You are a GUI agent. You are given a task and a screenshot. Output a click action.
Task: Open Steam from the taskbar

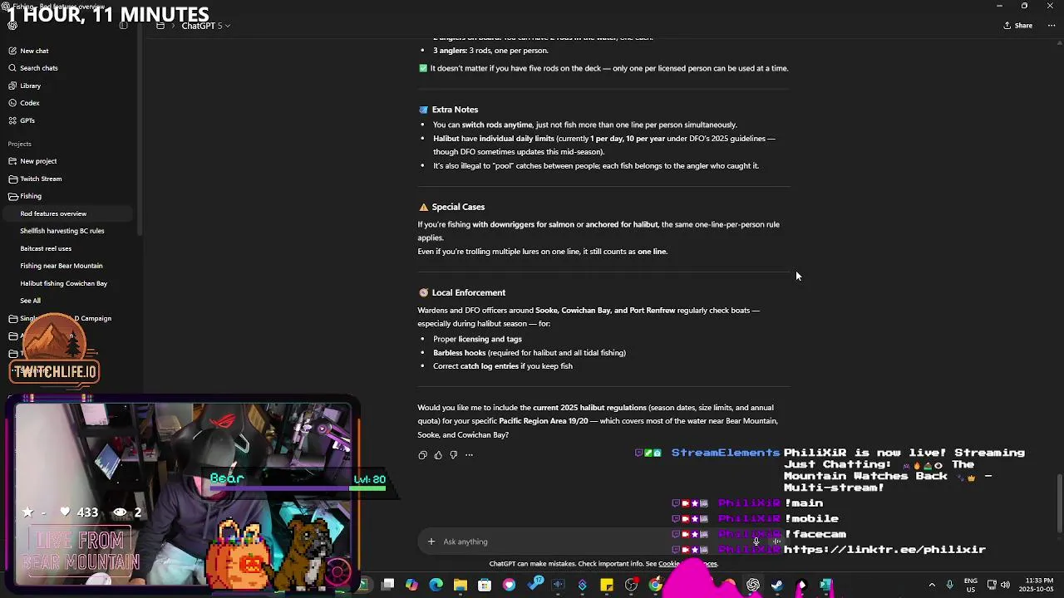click(777, 586)
